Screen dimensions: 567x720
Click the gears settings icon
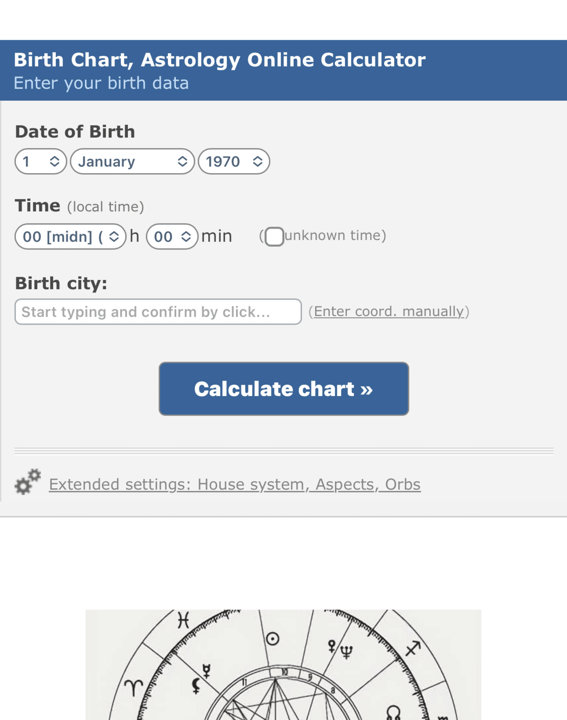[x=27, y=482]
